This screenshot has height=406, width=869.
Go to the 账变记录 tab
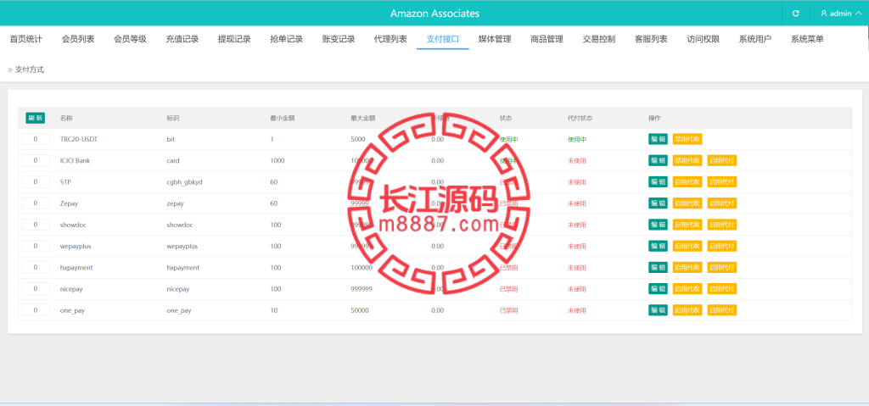339,39
